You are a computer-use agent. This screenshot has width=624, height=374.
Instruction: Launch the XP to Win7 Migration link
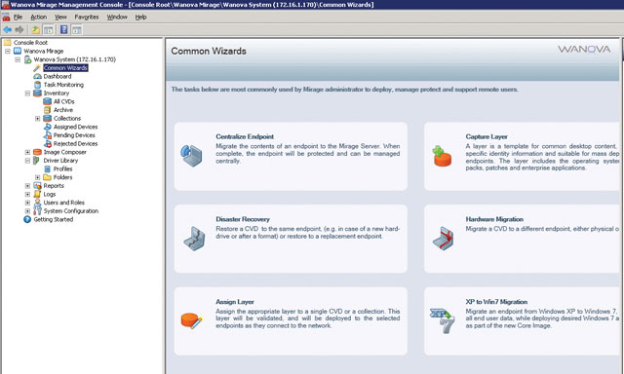pyautogui.click(x=496, y=302)
